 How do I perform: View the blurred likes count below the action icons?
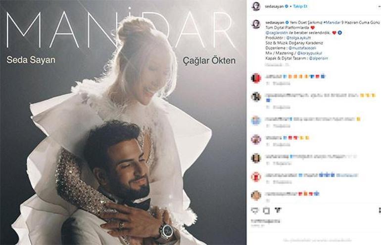[265, 221]
